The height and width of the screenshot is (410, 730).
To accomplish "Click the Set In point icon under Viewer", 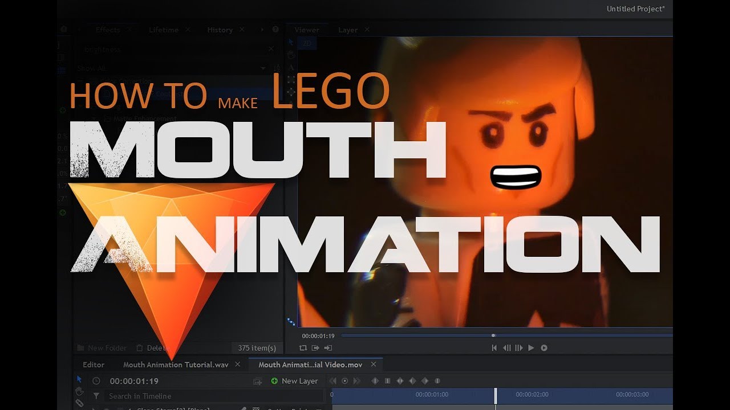I will coord(315,347).
